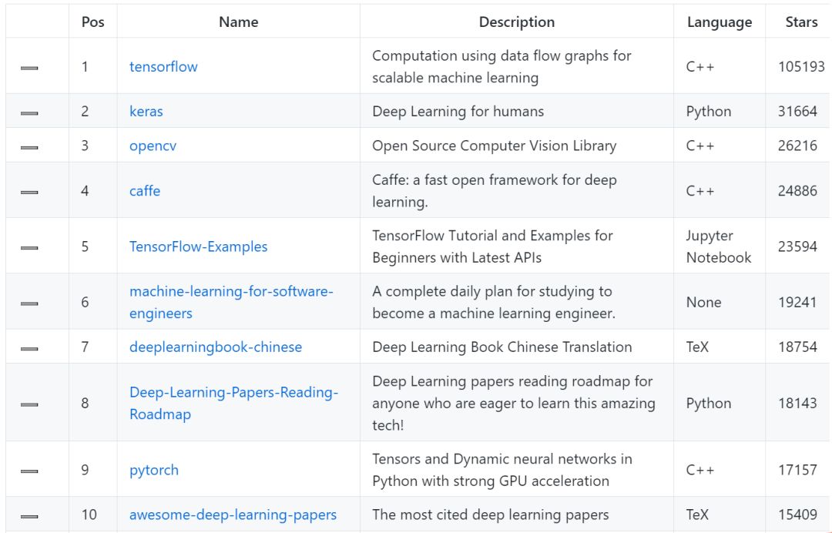This screenshot has height=533, width=832.
Task: Click the dash icon beside tensorflow row
Action: [x=29, y=69]
